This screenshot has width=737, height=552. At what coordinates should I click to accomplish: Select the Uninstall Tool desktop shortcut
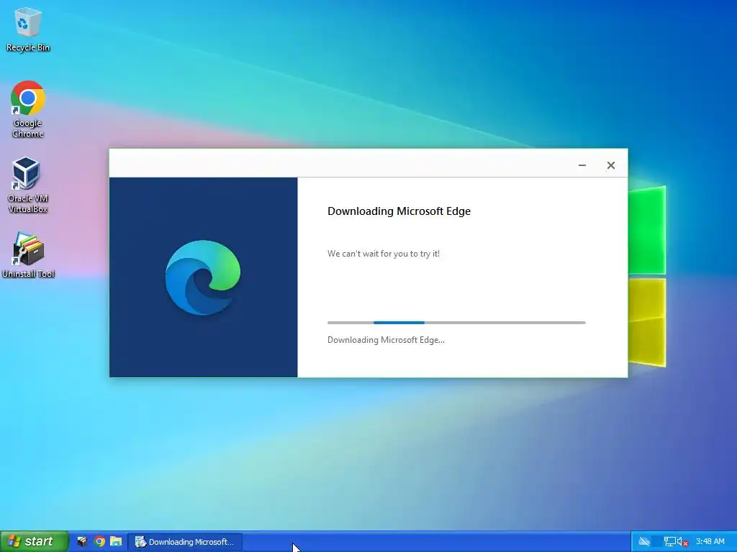28,255
